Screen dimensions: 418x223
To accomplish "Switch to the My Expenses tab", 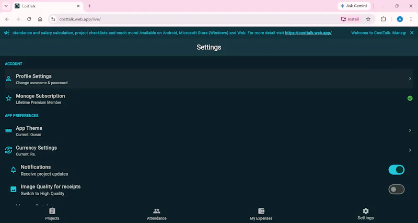I will point(261,214).
